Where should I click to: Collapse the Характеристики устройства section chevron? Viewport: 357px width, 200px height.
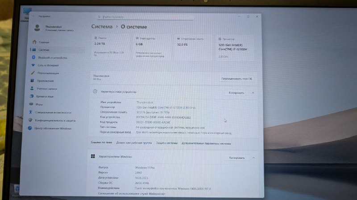pyautogui.click(x=253, y=93)
